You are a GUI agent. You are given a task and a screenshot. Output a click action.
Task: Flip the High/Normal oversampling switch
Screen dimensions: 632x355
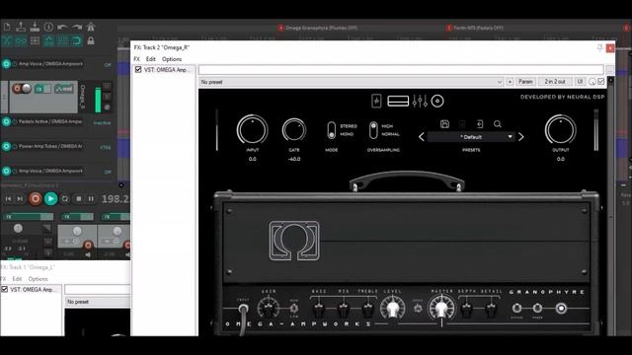coord(373,130)
